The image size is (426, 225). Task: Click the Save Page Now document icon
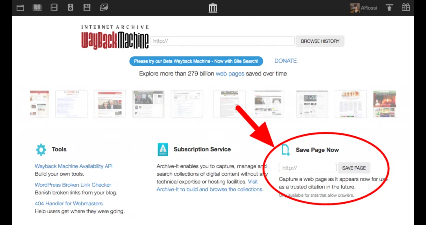point(285,150)
